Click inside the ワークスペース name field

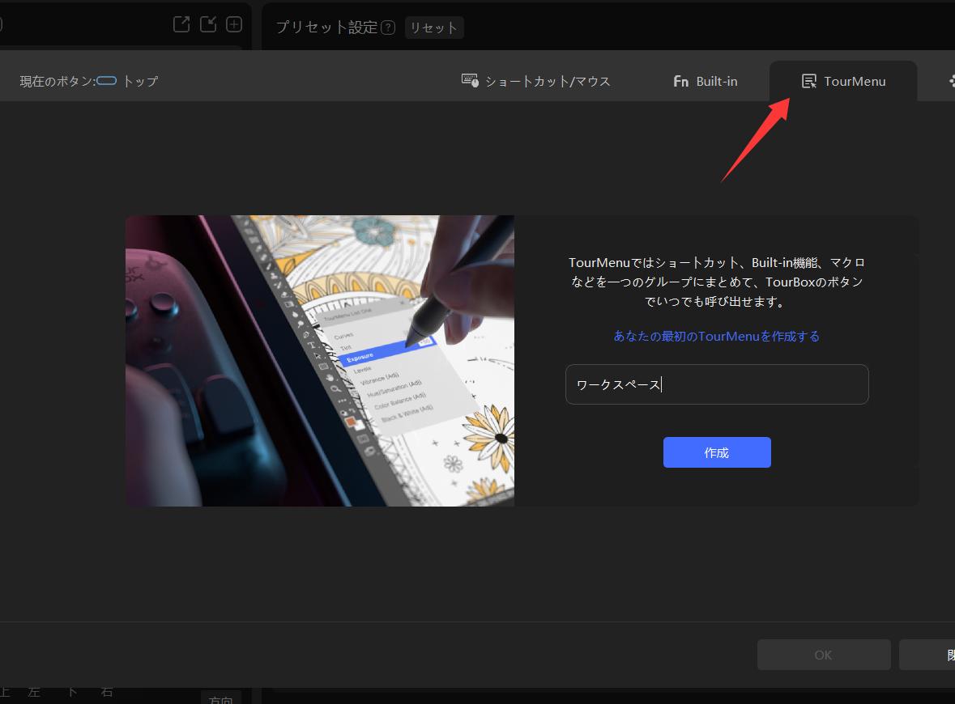[716, 384]
